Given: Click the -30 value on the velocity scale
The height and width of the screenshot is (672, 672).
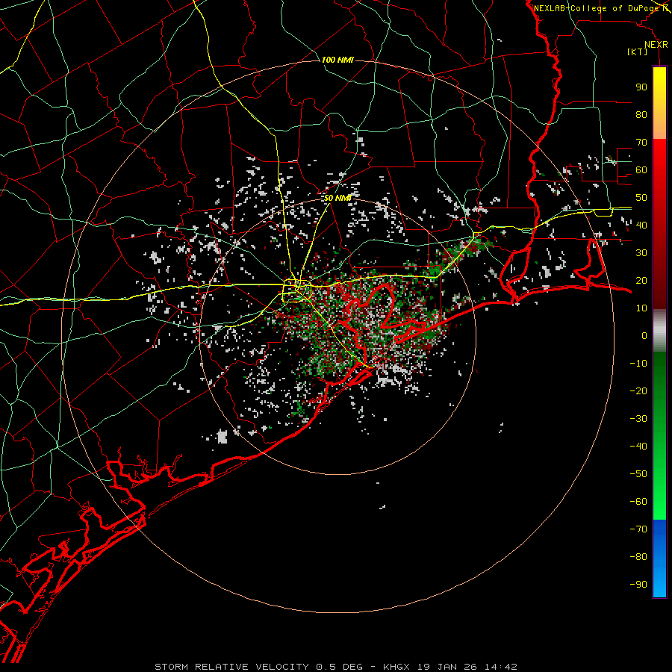Looking at the screenshot, I should pos(638,419).
